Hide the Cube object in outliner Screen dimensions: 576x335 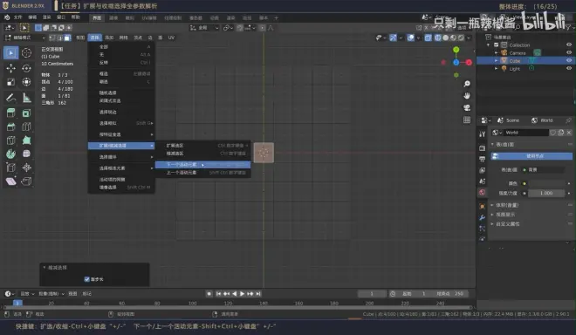[x=569, y=60]
